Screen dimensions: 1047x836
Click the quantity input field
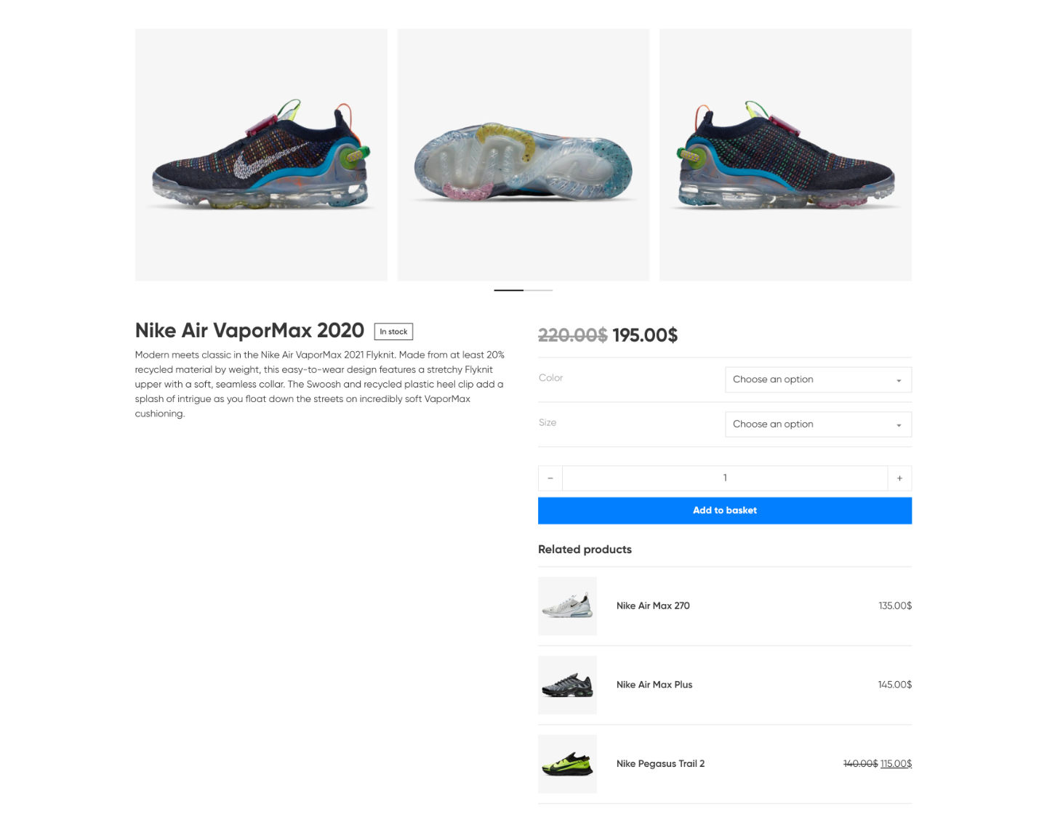725,478
